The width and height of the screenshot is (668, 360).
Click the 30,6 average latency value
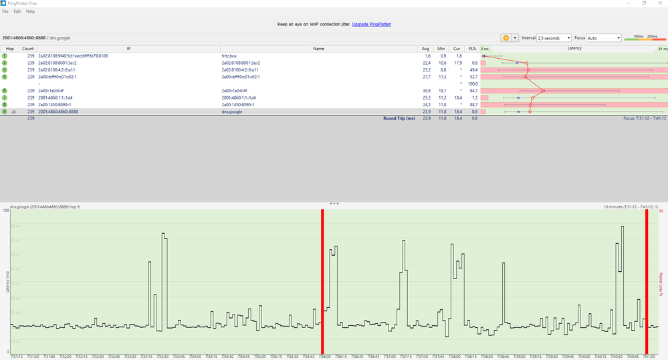[427, 91]
